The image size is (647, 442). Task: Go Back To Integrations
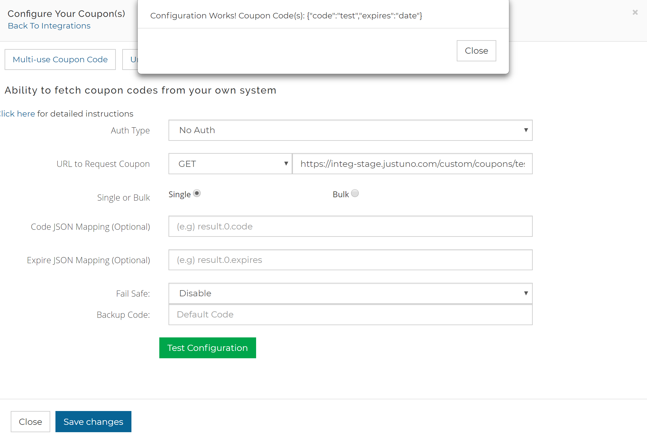pos(49,26)
